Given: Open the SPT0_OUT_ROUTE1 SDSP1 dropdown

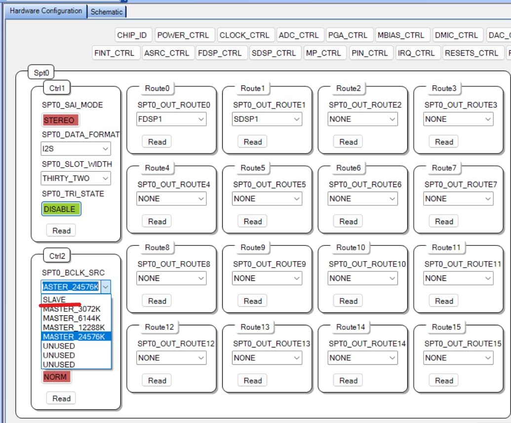Looking at the screenshot, I should [x=267, y=119].
